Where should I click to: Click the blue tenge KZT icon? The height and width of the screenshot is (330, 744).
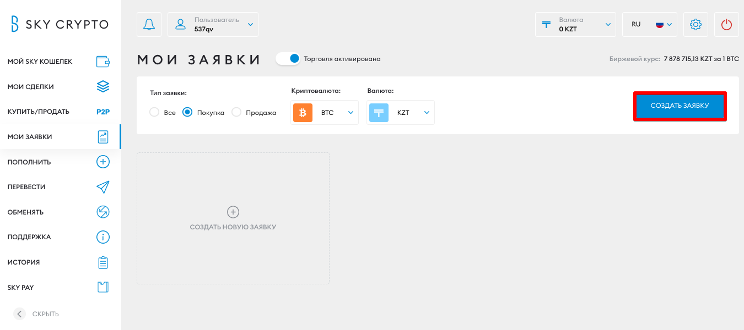coord(379,113)
